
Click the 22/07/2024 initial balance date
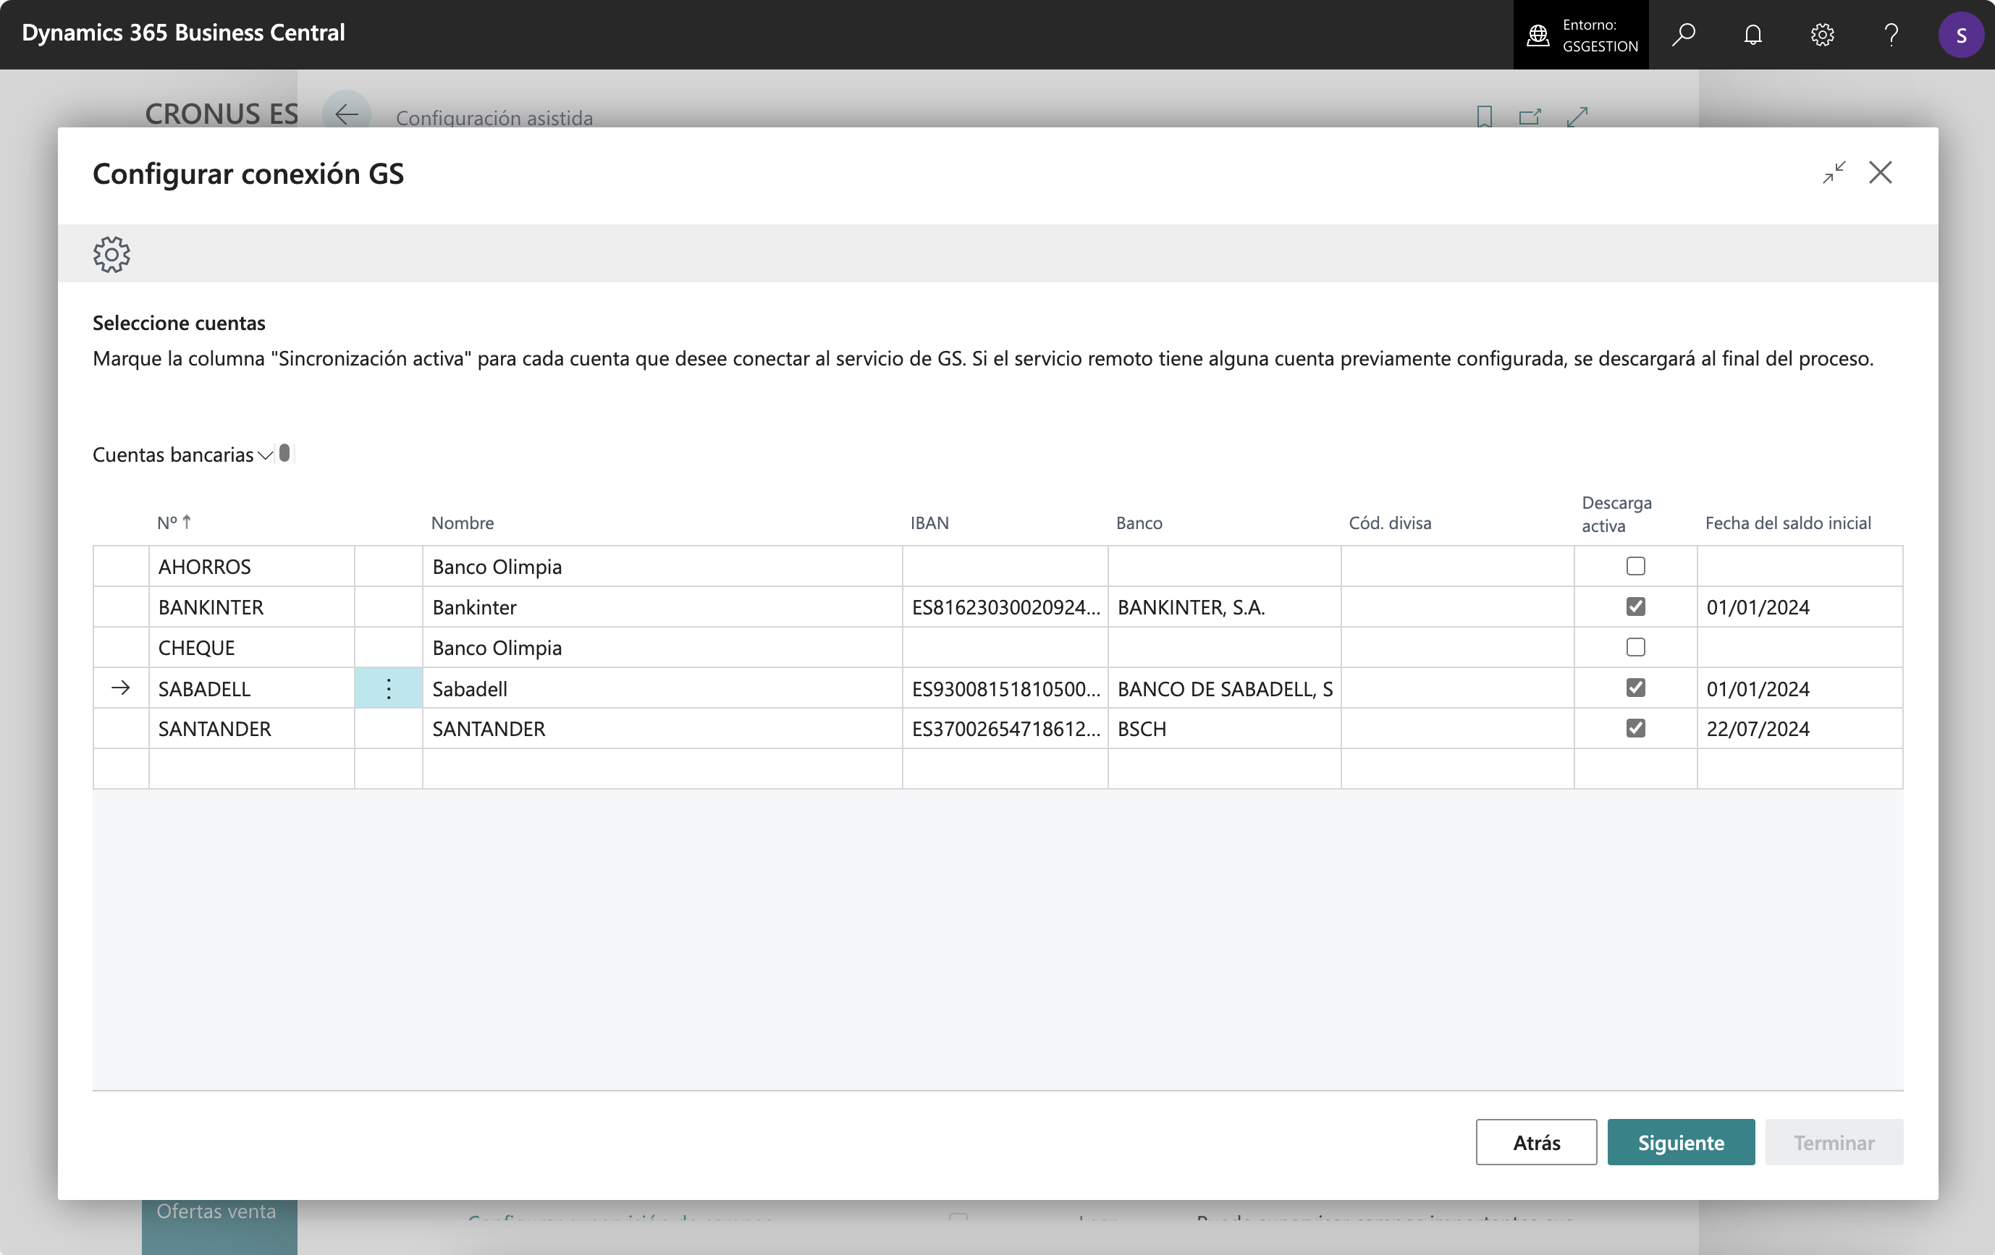click(1800, 729)
